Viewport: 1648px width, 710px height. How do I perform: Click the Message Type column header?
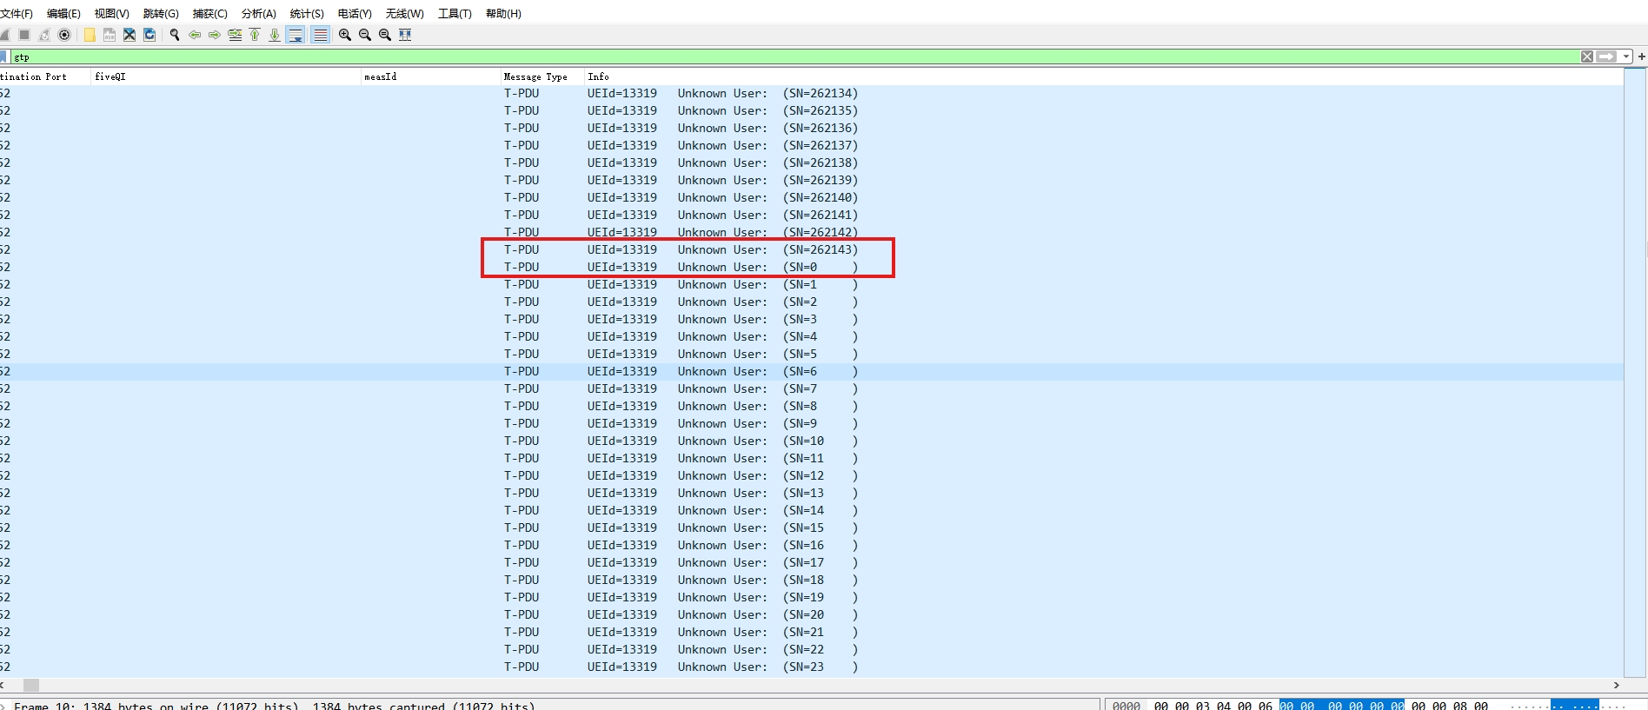pyautogui.click(x=535, y=76)
